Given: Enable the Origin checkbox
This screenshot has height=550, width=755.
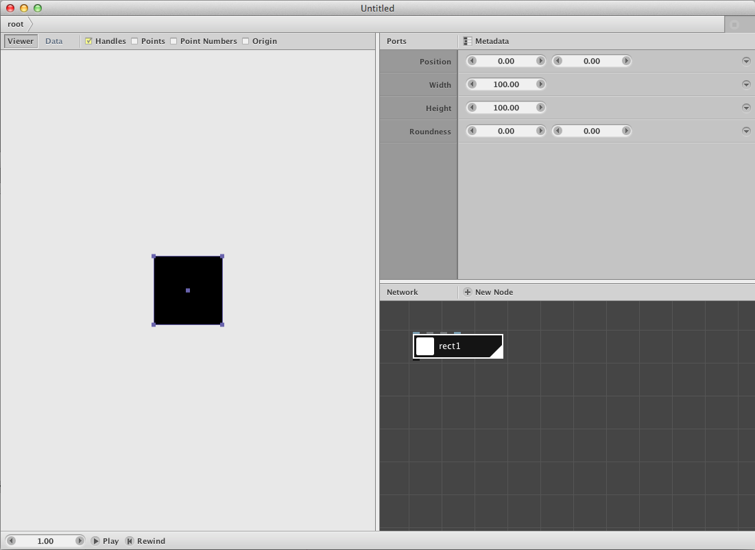Looking at the screenshot, I should (245, 41).
